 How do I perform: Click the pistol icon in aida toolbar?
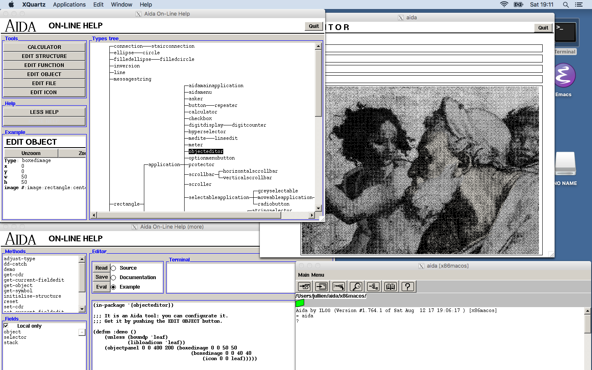pyautogui.click(x=339, y=287)
